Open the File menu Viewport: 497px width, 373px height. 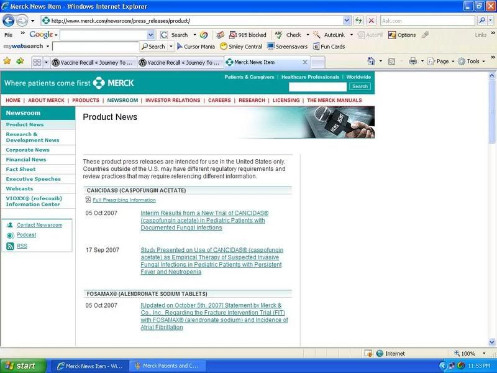click(8, 35)
